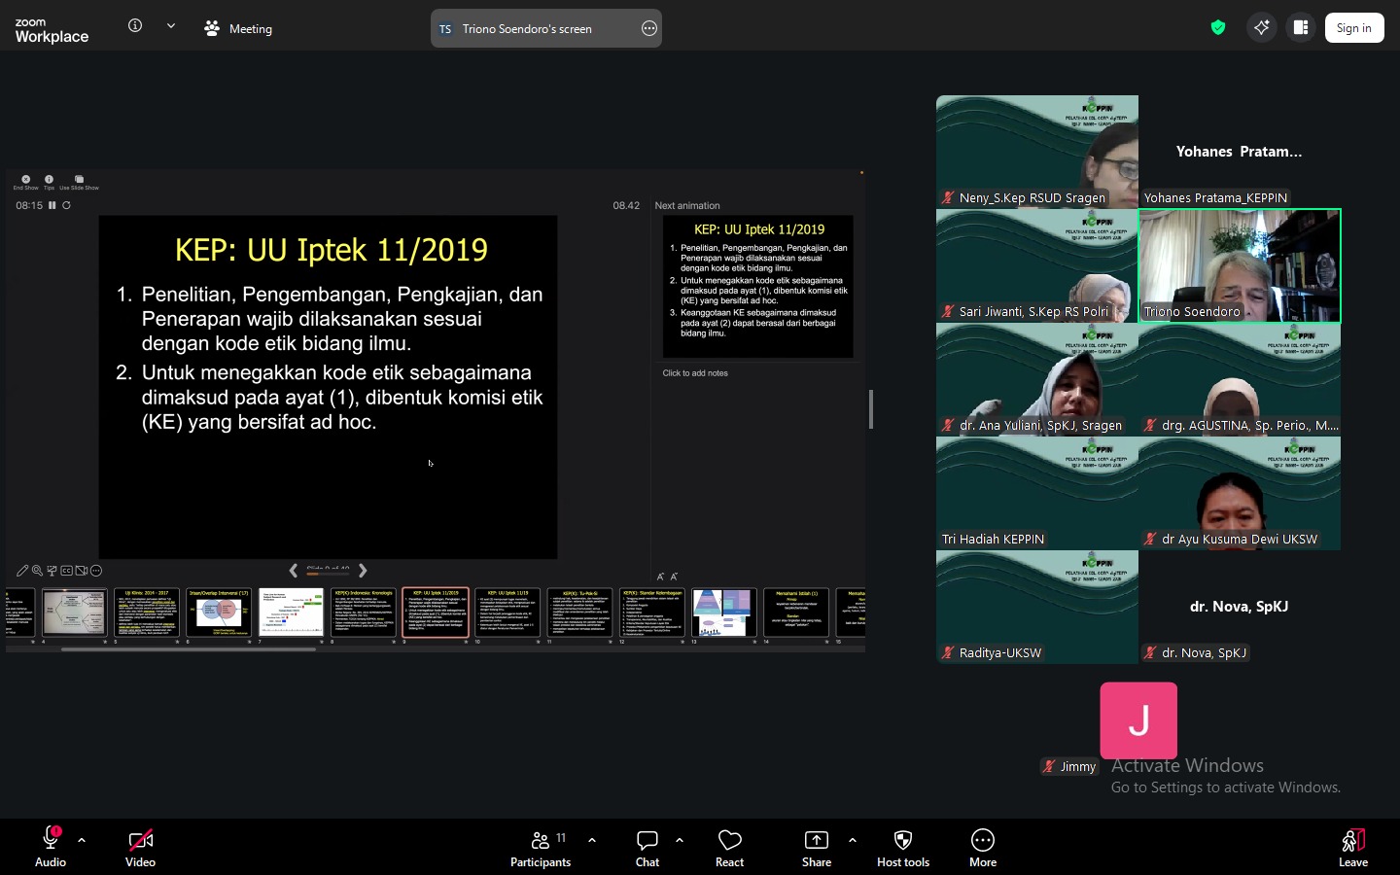The width and height of the screenshot is (1400, 875).
Task: Select Triono Soendoro's video thumbnail
Action: pos(1240,265)
